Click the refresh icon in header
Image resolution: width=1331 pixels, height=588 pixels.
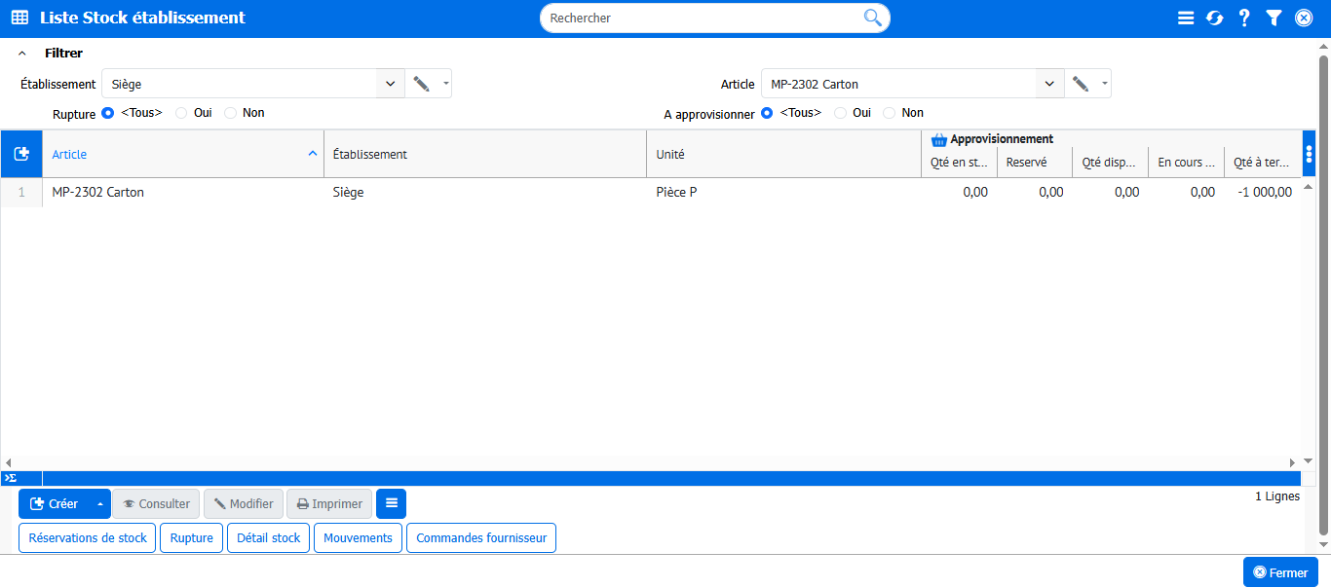tap(1214, 18)
